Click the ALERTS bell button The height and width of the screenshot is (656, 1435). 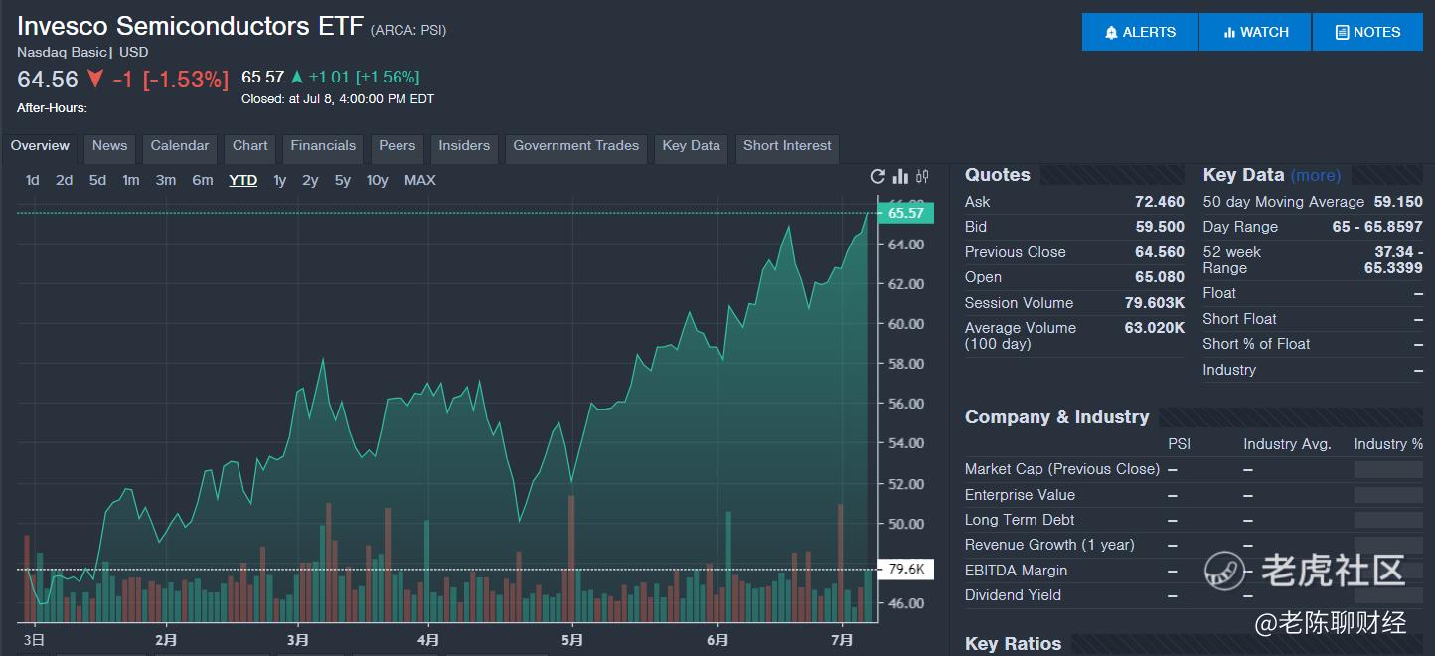coord(1140,32)
